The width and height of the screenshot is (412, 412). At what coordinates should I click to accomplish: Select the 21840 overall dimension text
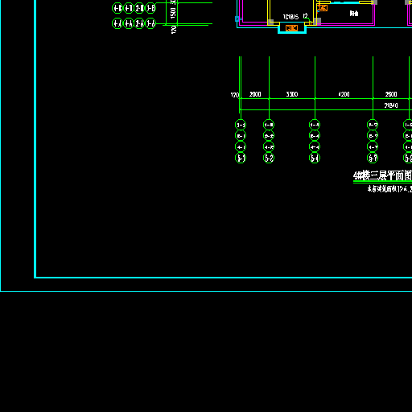[x=391, y=105]
